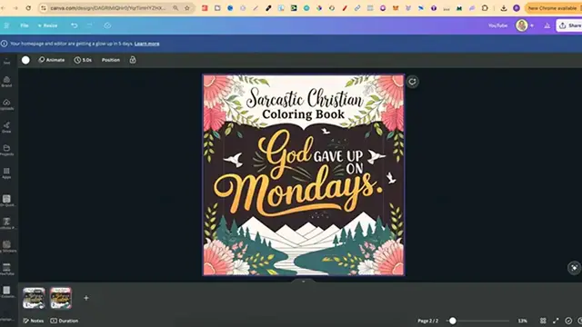582x327 pixels.
Task: Add a new page with the plus button
Action: coord(86,298)
